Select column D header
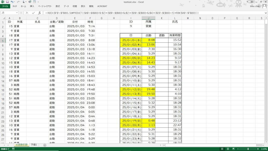This screenshot has width=268, height=151. pos(57,18)
